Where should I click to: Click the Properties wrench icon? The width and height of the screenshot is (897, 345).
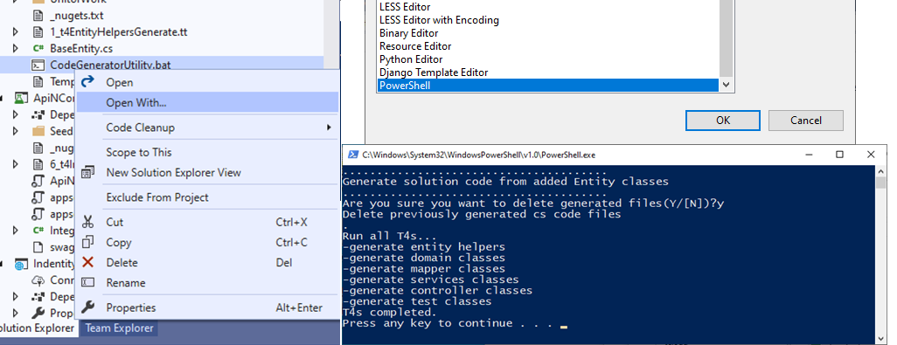tap(87, 307)
